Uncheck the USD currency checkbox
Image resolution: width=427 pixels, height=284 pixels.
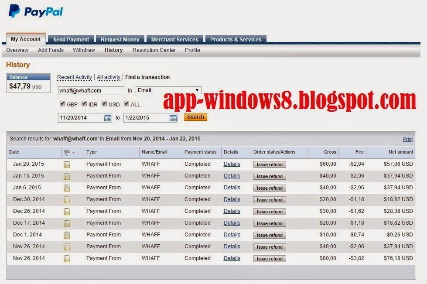point(104,104)
